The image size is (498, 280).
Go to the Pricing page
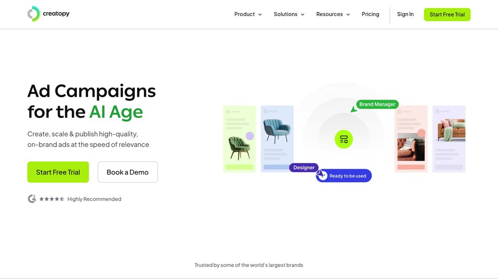pos(371,15)
